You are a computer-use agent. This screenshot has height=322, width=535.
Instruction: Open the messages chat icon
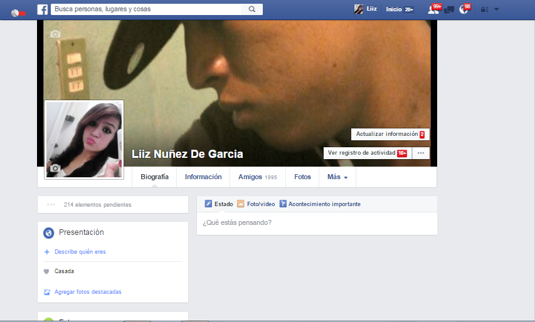pyautogui.click(x=448, y=10)
